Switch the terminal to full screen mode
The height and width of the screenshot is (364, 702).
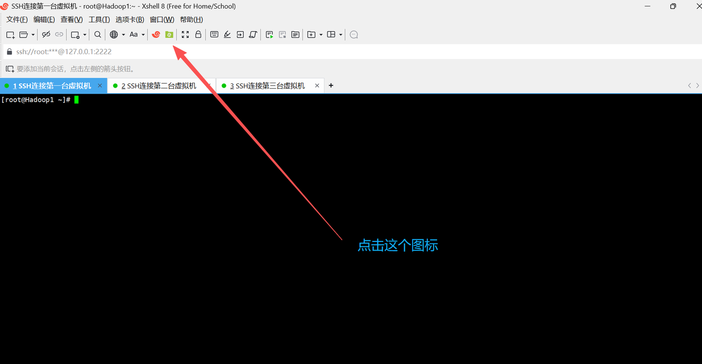[x=185, y=34]
